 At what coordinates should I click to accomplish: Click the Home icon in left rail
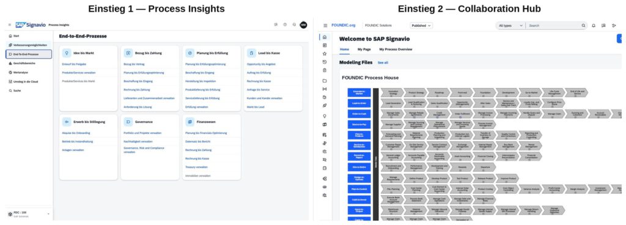[324, 37]
